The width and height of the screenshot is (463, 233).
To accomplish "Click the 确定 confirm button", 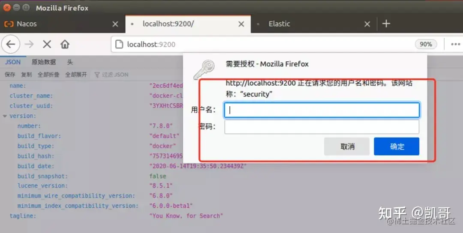I will pos(397,146).
